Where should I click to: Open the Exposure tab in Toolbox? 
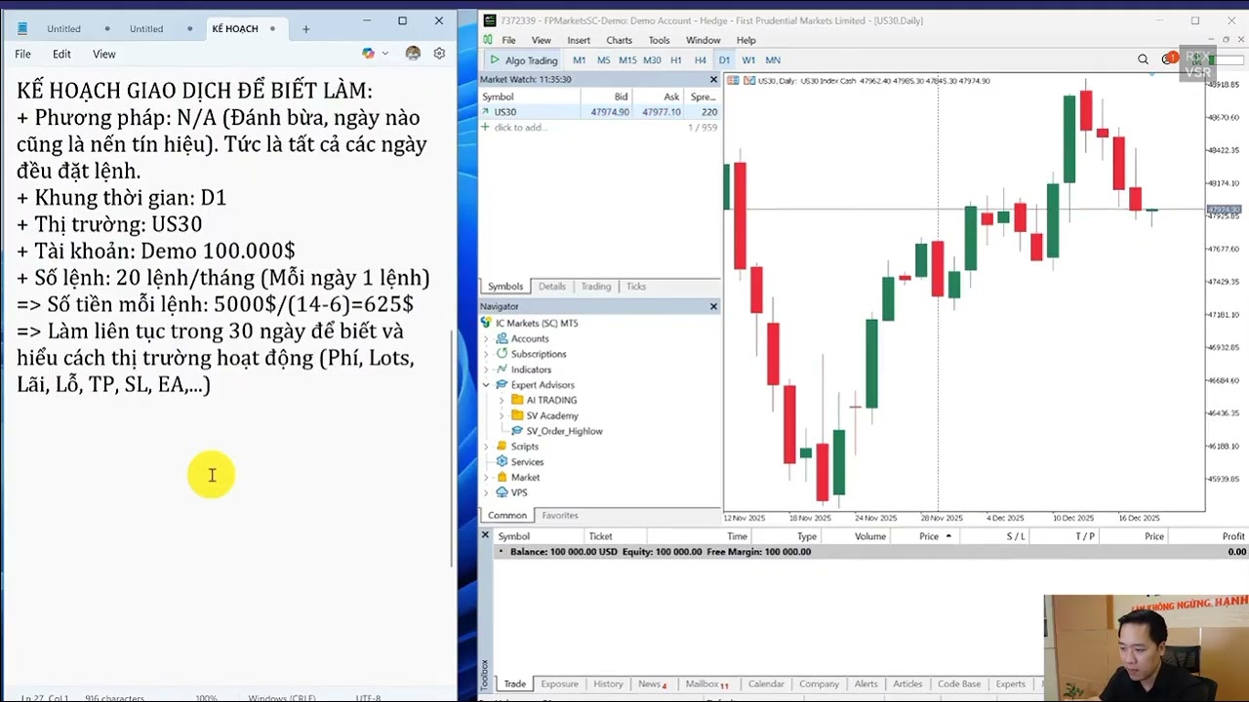click(559, 684)
